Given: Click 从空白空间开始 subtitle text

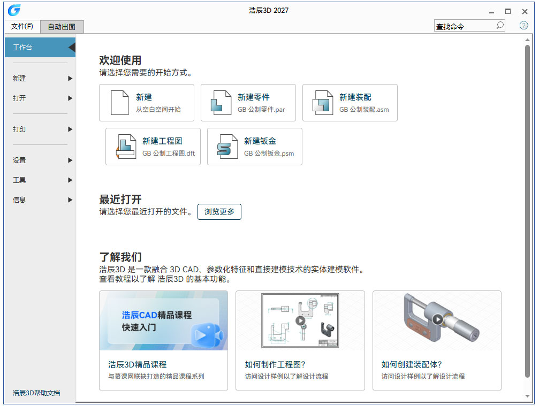Looking at the screenshot, I should coord(158,110).
